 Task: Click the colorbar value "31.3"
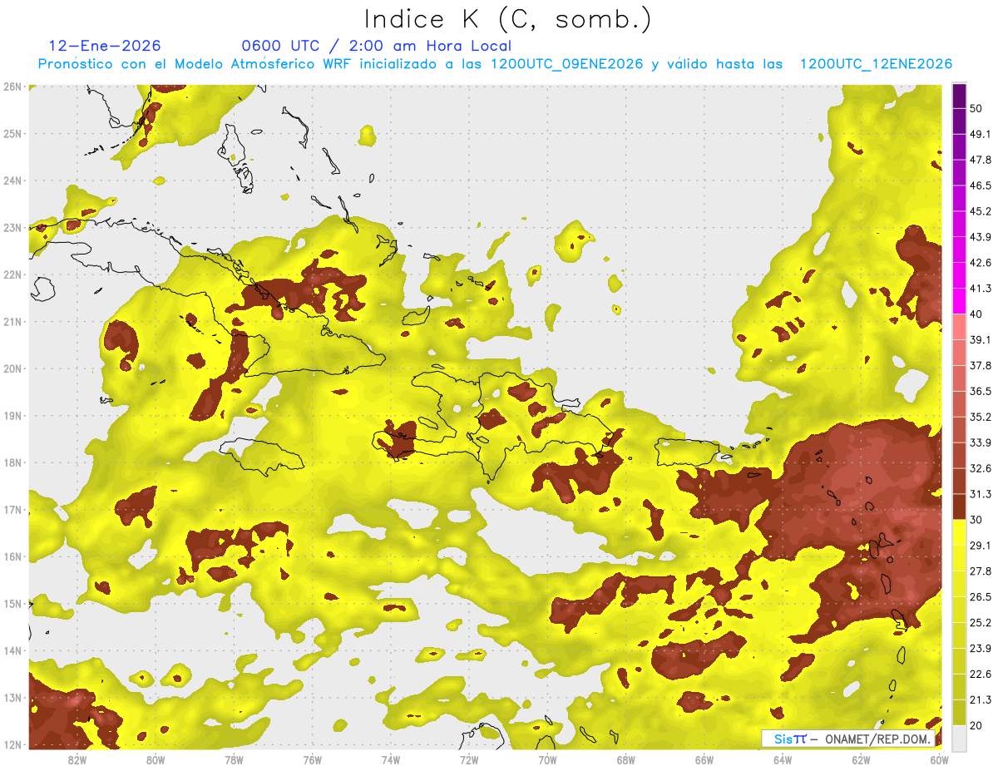click(x=981, y=494)
